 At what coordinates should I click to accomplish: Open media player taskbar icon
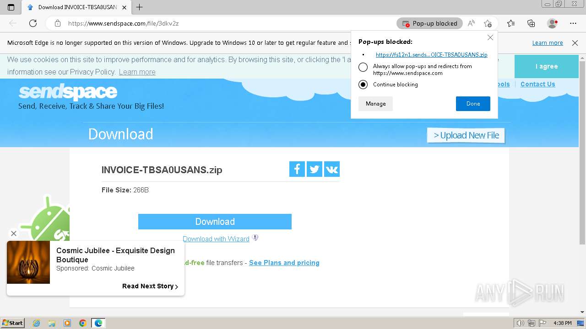[67, 323]
